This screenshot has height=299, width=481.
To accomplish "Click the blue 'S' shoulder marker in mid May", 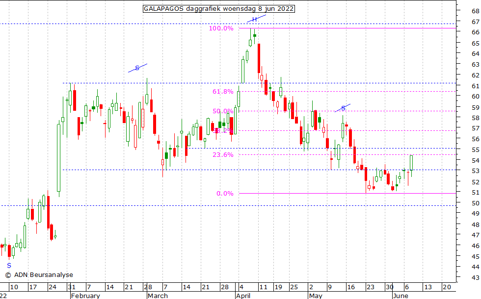I will click(x=343, y=108).
